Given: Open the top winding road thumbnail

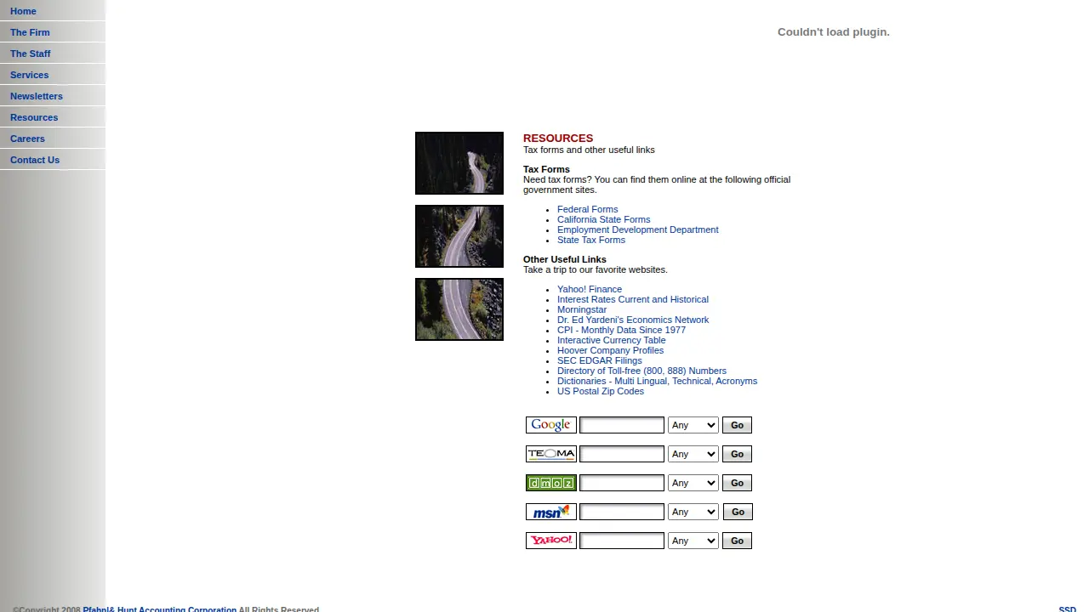Looking at the screenshot, I should tap(459, 163).
